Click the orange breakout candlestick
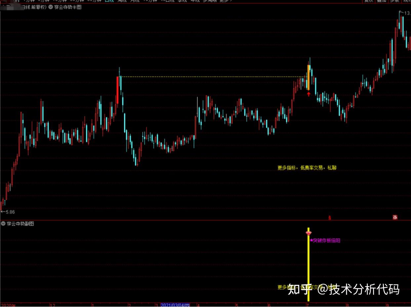Image resolution: width=411 pixels, height=307 pixels. coord(308,77)
